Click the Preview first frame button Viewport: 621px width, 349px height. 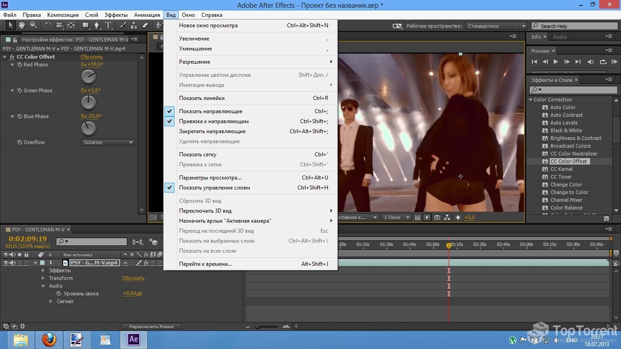pyautogui.click(x=534, y=62)
